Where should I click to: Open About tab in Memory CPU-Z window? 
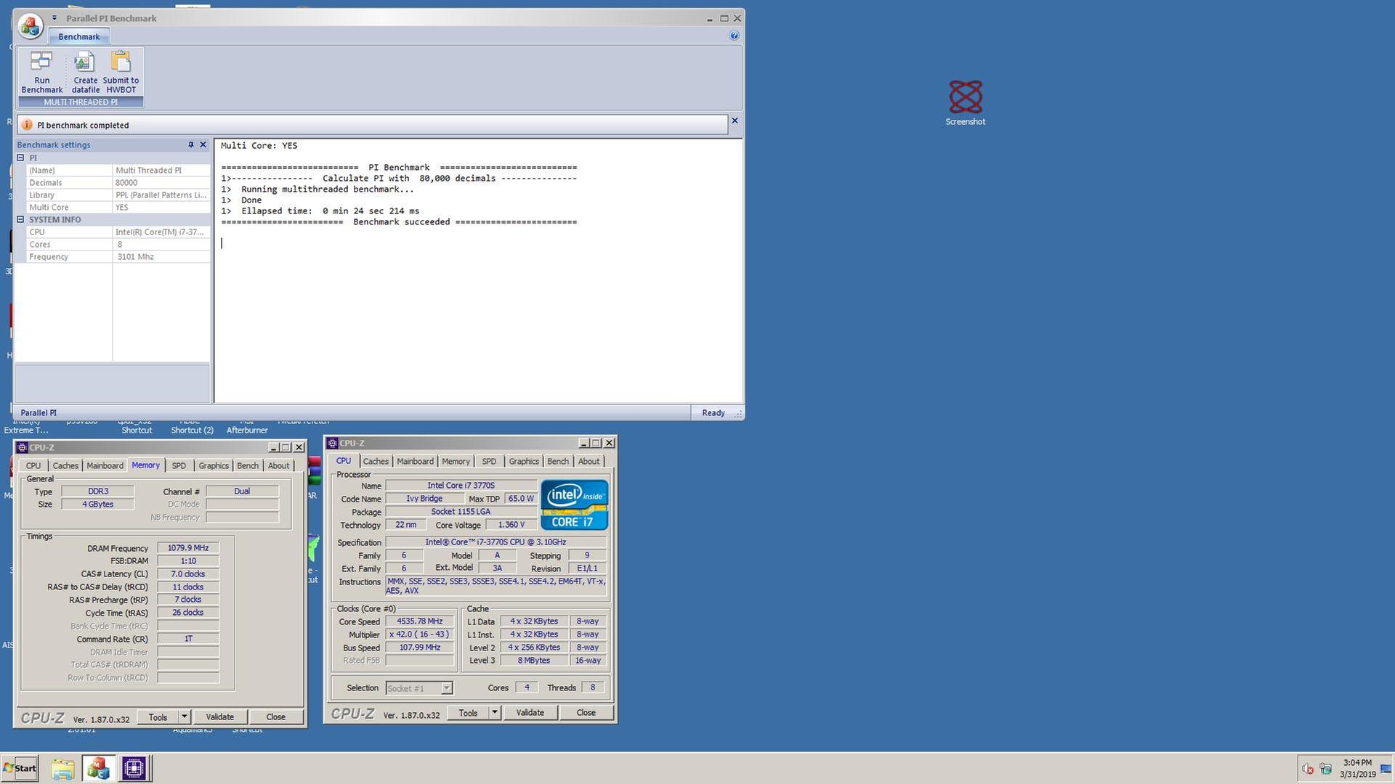(x=278, y=466)
